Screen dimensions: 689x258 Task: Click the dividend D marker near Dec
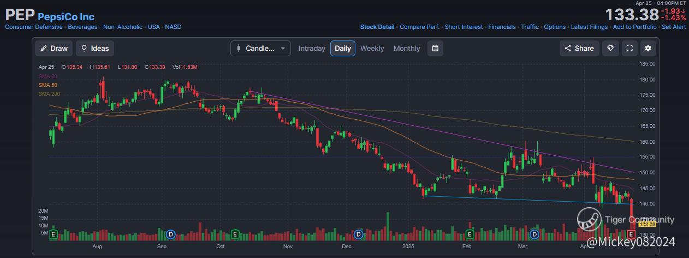click(x=358, y=234)
